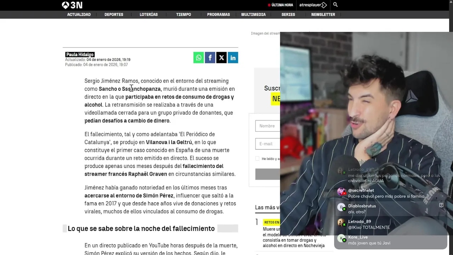The image size is (453, 255).
Task: Click heading 'Lo que se sabe sobre la noche'
Action: coord(141,228)
